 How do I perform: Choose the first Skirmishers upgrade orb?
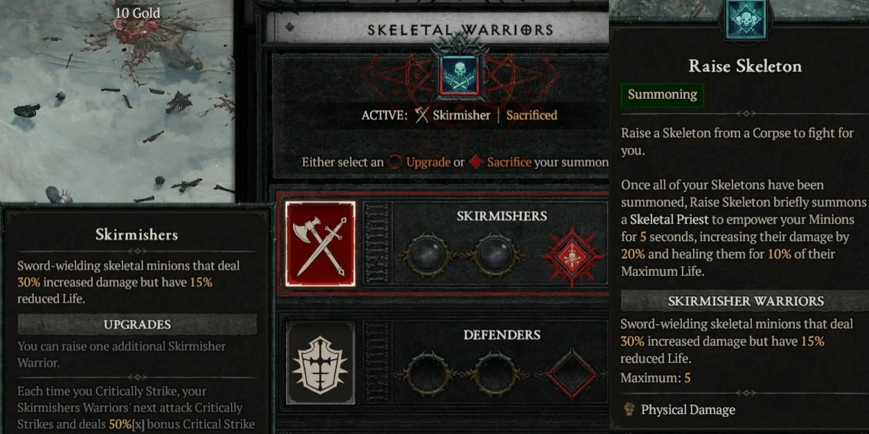tap(428, 255)
